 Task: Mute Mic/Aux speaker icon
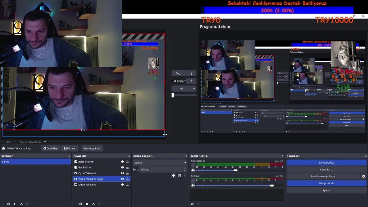coord(193,185)
